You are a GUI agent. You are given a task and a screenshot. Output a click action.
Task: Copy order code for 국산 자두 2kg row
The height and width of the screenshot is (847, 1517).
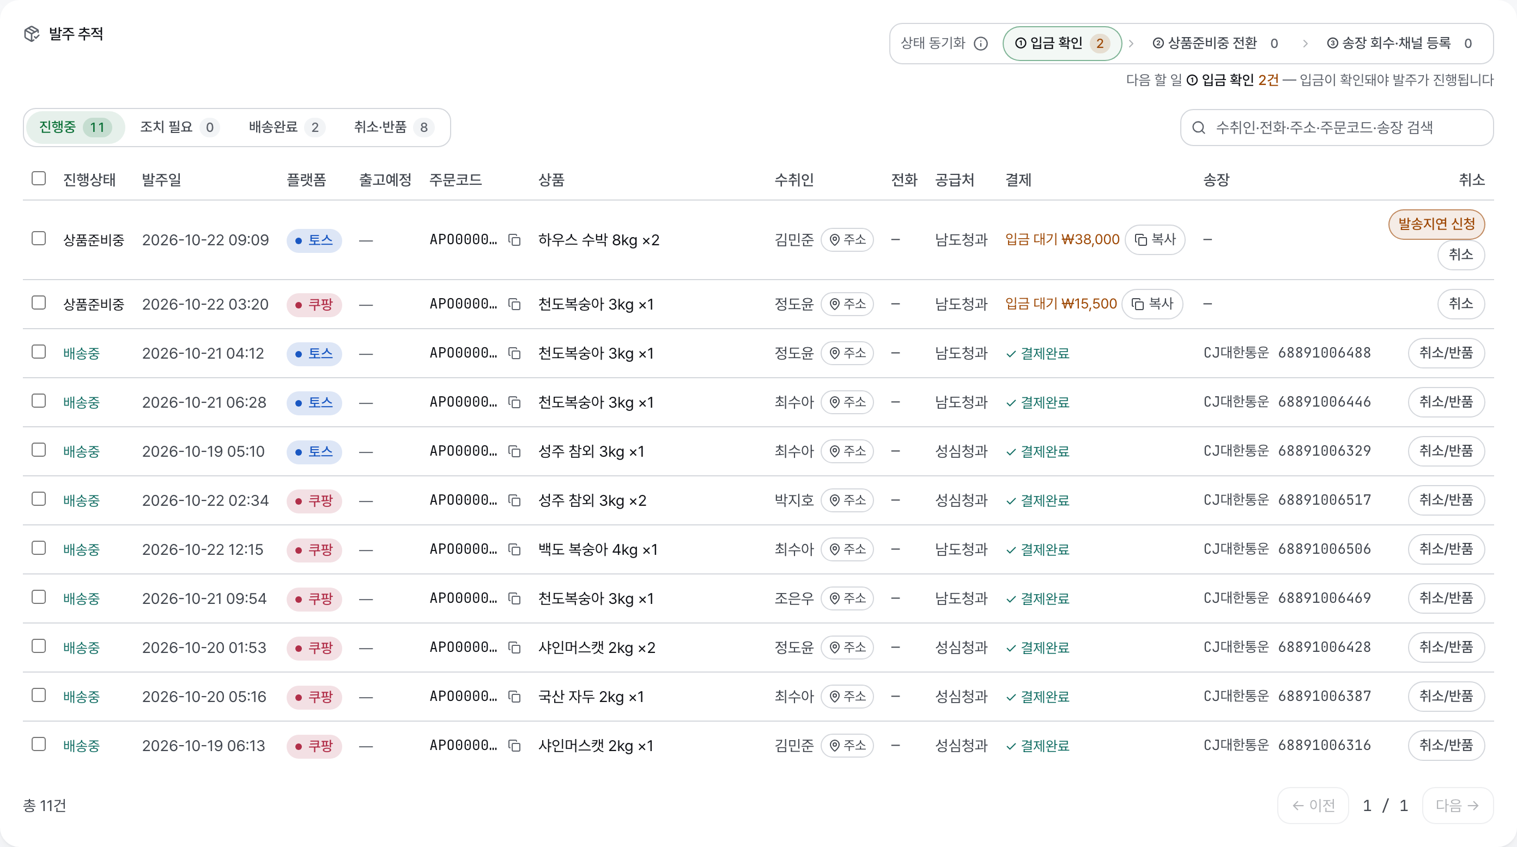[514, 697]
